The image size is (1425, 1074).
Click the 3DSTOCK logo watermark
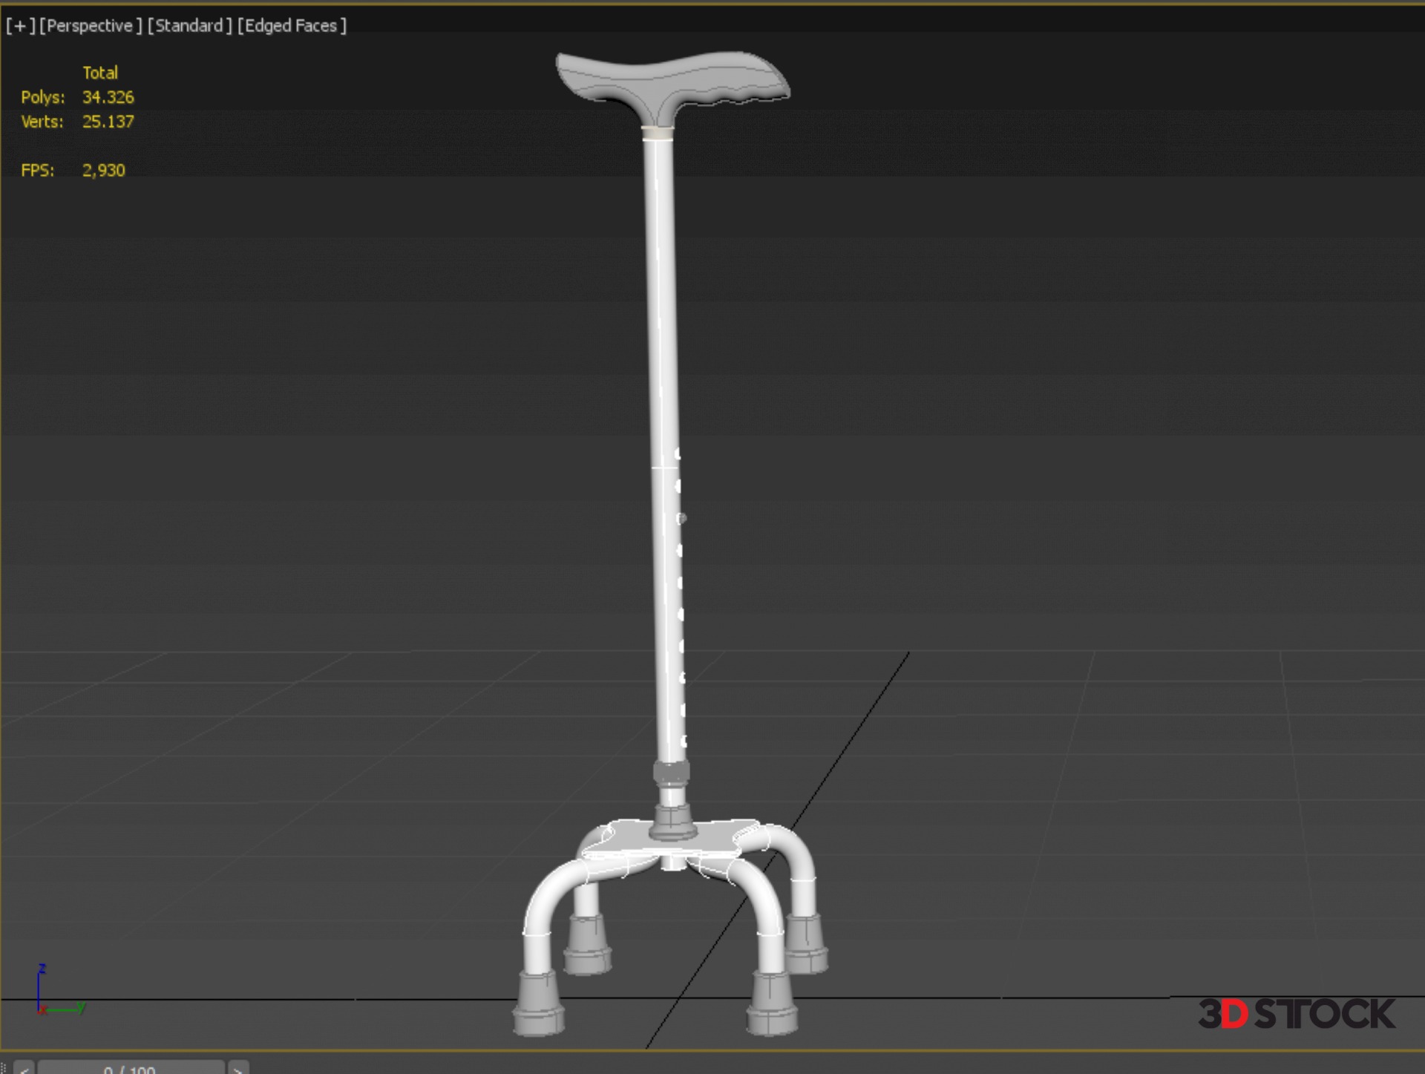1296,1014
